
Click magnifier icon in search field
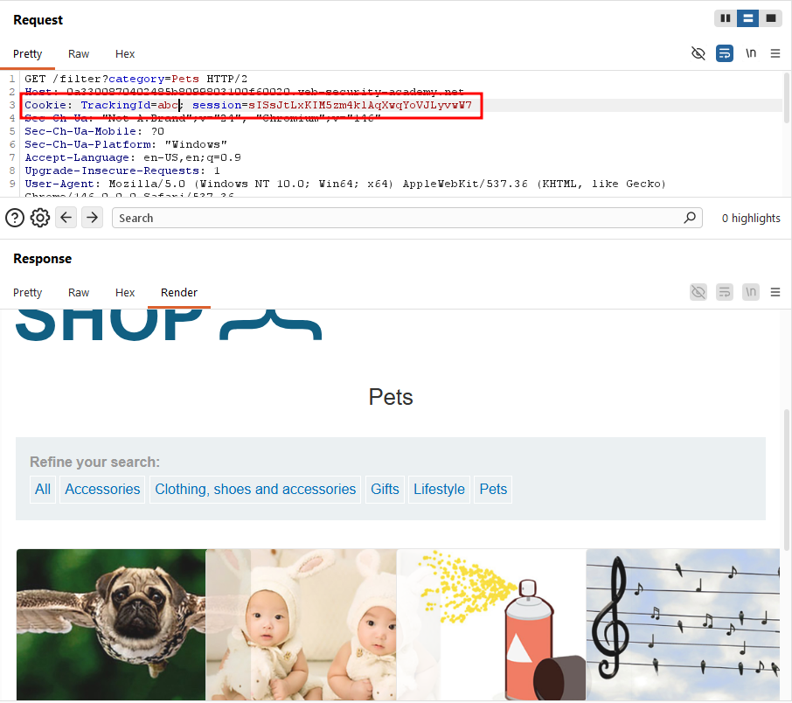click(x=690, y=218)
